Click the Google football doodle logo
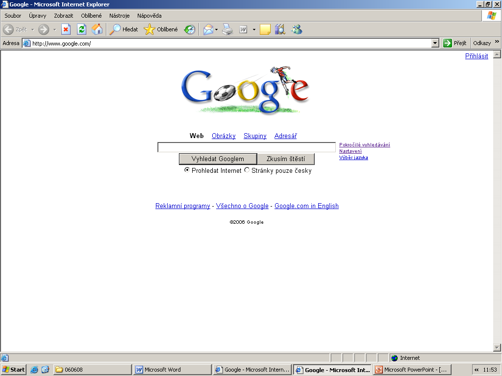The height and width of the screenshot is (376, 502). point(245,90)
